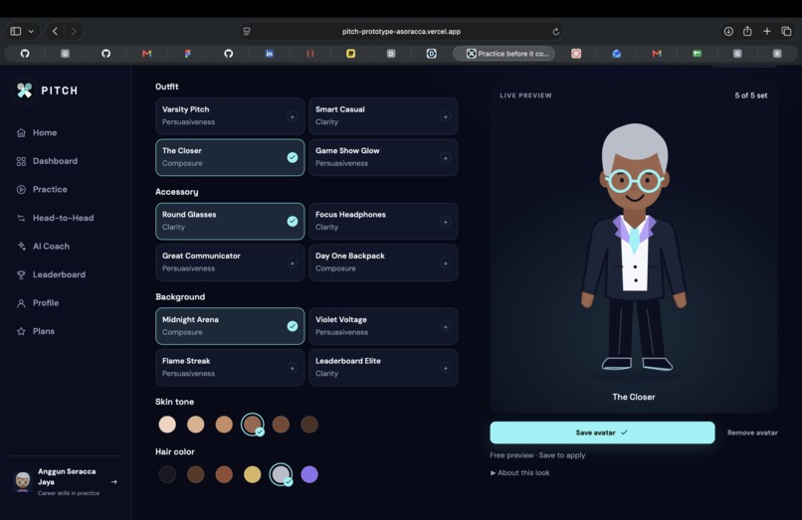Choose the purple hair color swatch
The image size is (802, 520).
point(309,474)
